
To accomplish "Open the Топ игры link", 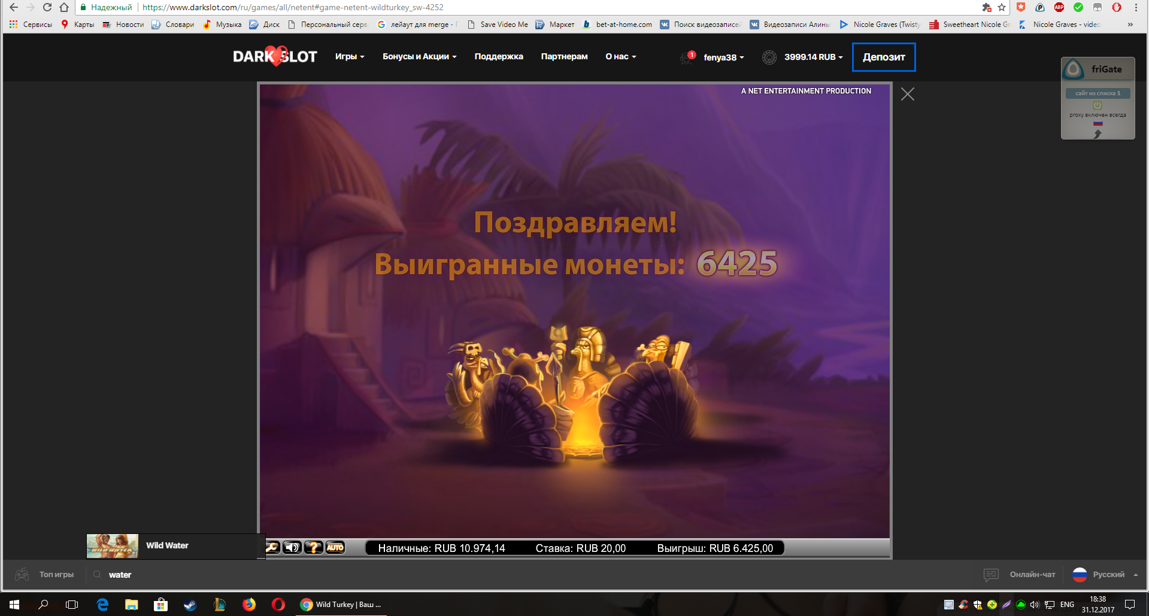I will (x=56, y=575).
